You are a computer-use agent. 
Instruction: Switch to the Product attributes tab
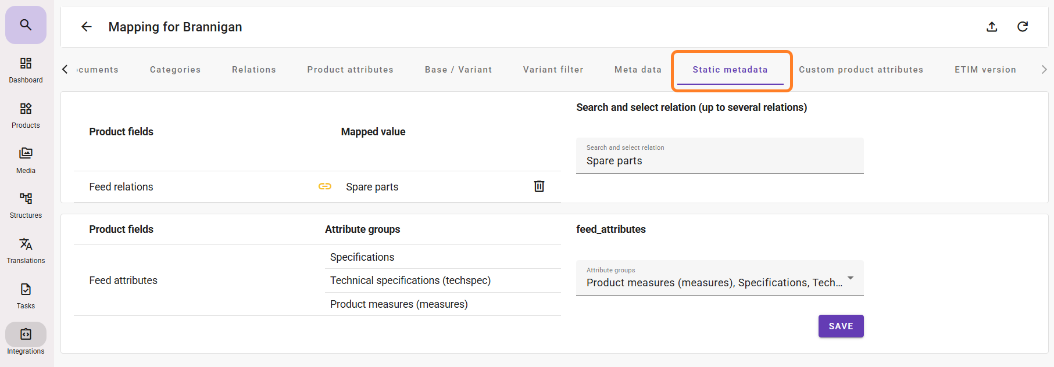[x=350, y=70]
